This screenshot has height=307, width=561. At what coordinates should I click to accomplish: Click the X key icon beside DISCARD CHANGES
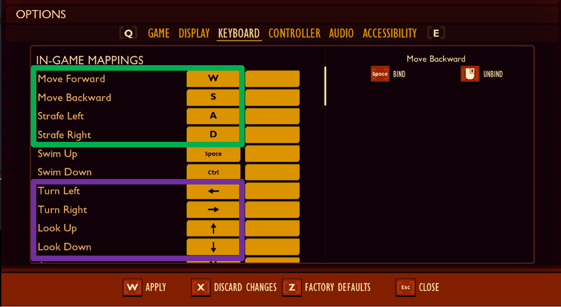(200, 288)
